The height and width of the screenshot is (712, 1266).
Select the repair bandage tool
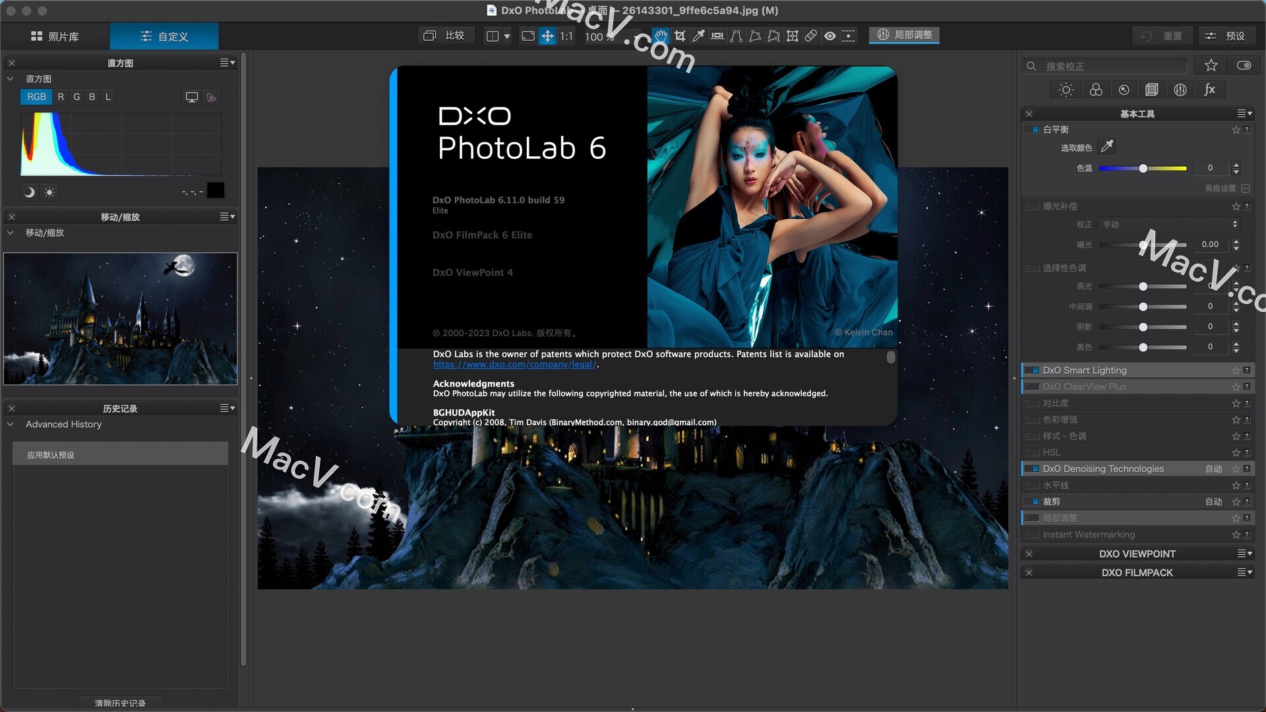[811, 36]
